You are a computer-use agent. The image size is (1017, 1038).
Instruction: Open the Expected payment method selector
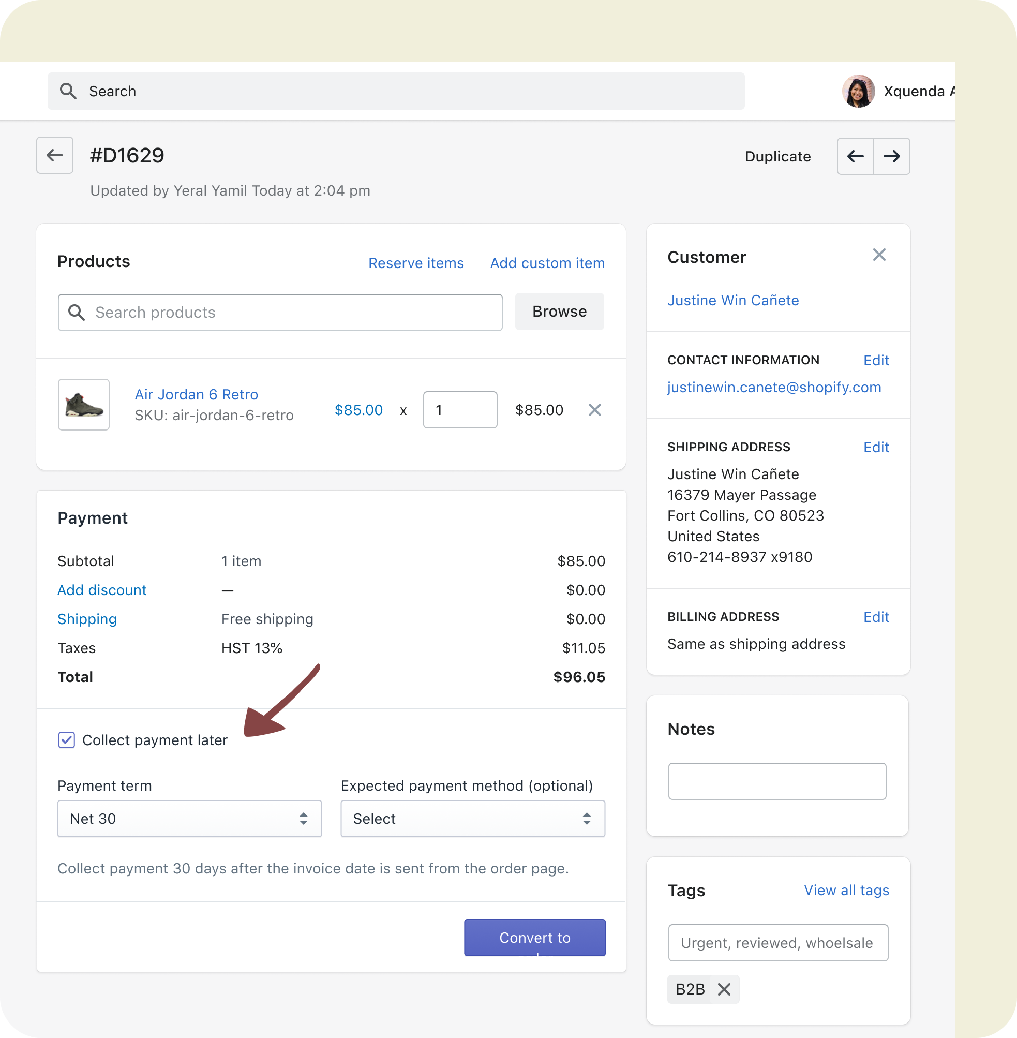pyautogui.click(x=472, y=819)
